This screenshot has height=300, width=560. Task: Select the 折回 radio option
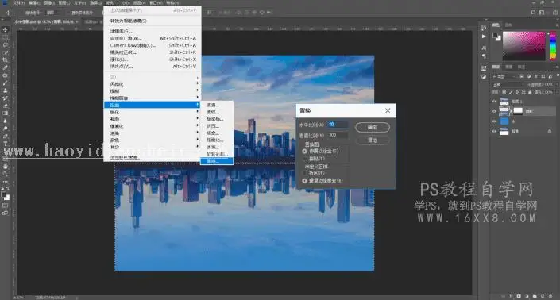[x=305, y=173]
